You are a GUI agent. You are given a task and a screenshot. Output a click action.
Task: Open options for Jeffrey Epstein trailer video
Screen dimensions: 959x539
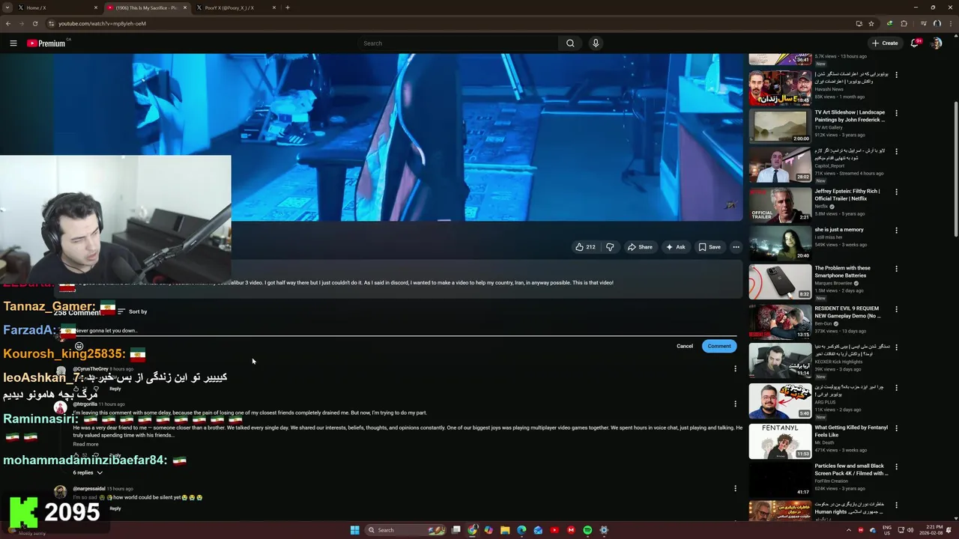click(896, 192)
